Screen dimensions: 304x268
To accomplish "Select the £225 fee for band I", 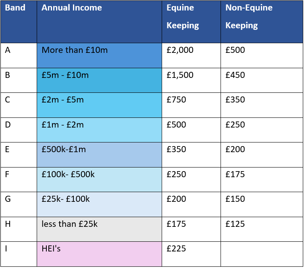I will pos(191,254).
